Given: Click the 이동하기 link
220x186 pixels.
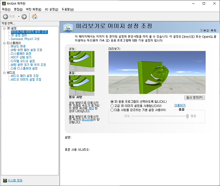Looking at the screenshot, I should tap(180, 106).
